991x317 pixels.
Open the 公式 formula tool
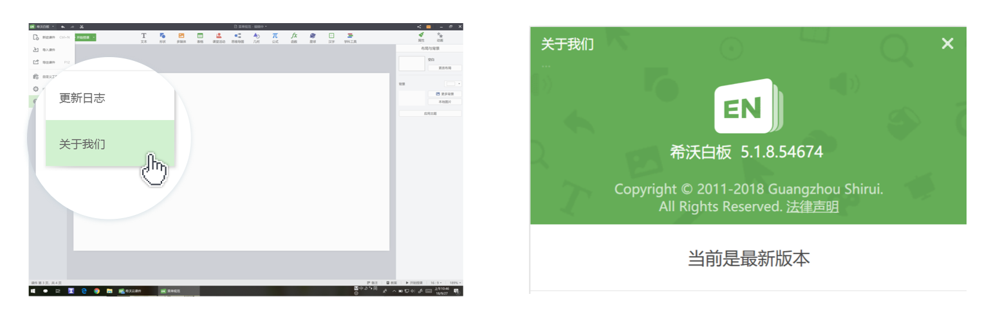tap(275, 37)
